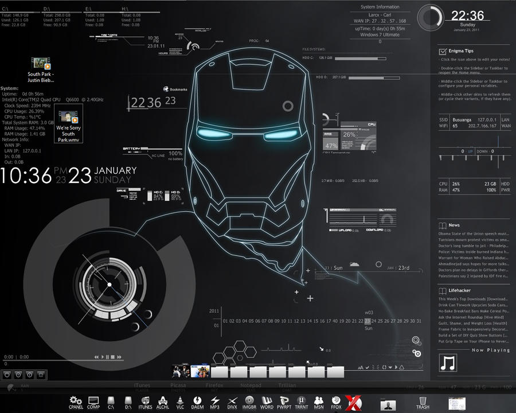Image resolution: width=516 pixels, height=413 pixels.
Task: Click the cloud weather icon
Action: tap(354, 264)
